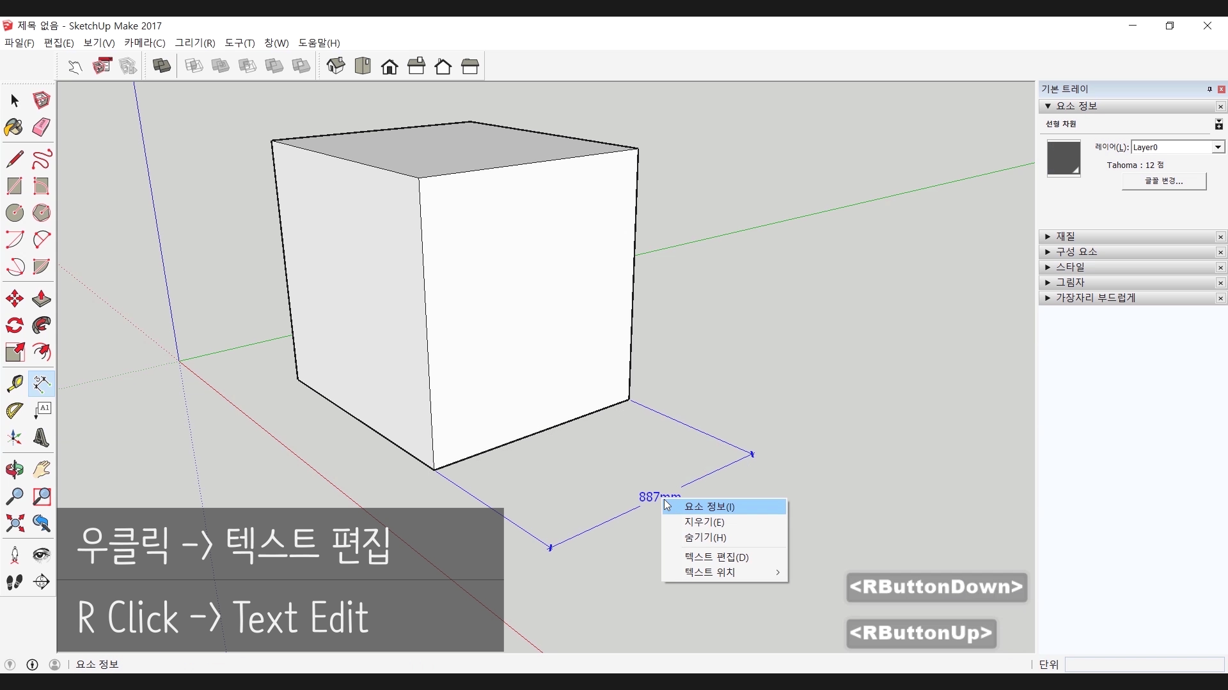Select the Tape Measure tool
The image size is (1228, 690).
click(x=15, y=383)
